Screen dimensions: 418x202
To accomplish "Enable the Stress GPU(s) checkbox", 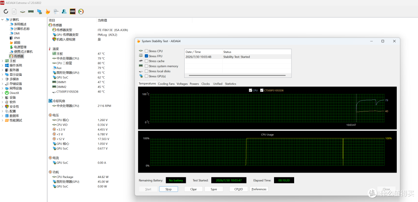I will (x=146, y=76).
